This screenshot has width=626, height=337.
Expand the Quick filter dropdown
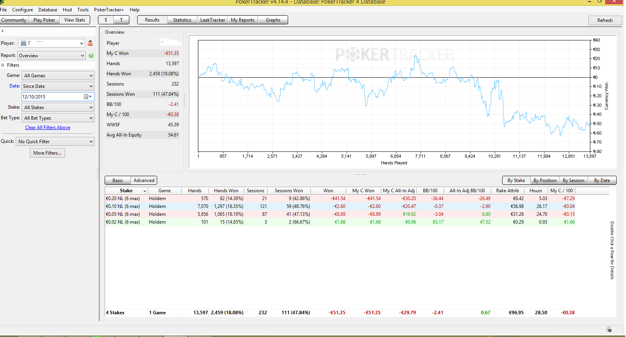pyautogui.click(x=55, y=142)
